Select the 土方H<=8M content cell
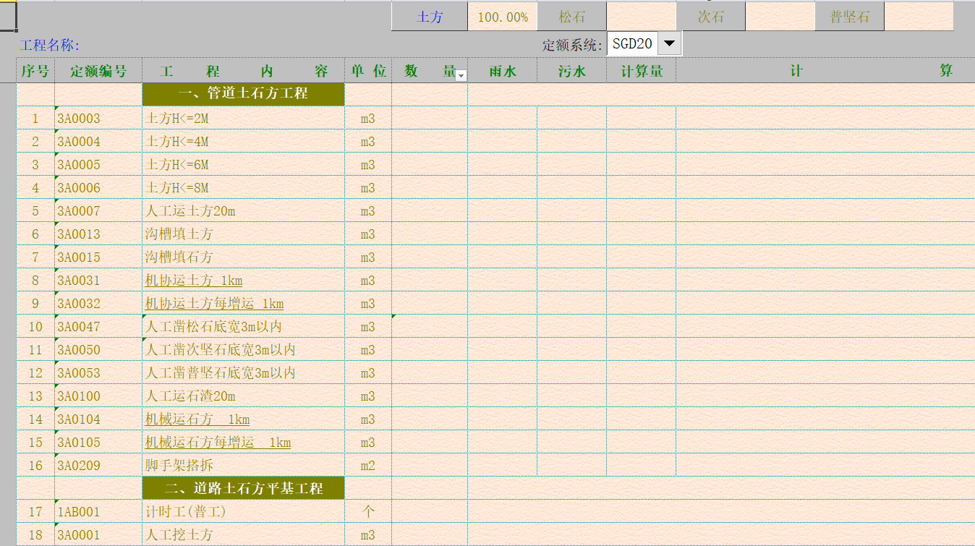The width and height of the screenshot is (975, 546). pos(244,188)
